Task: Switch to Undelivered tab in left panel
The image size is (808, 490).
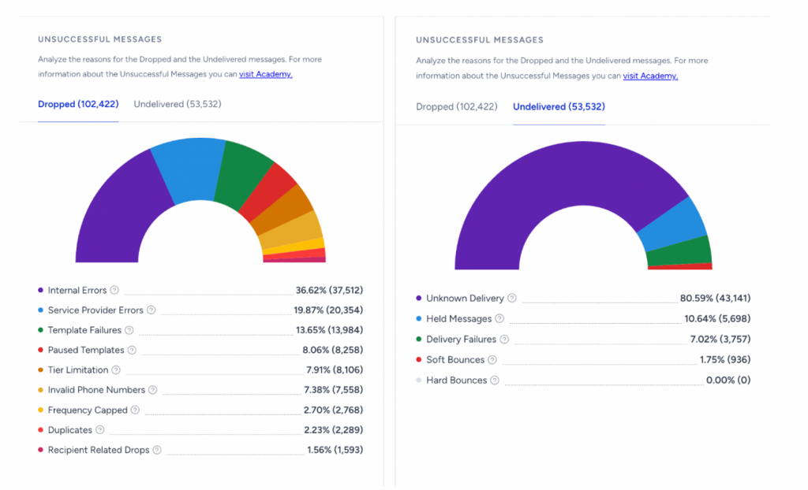Action: click(x=178, y=104)
